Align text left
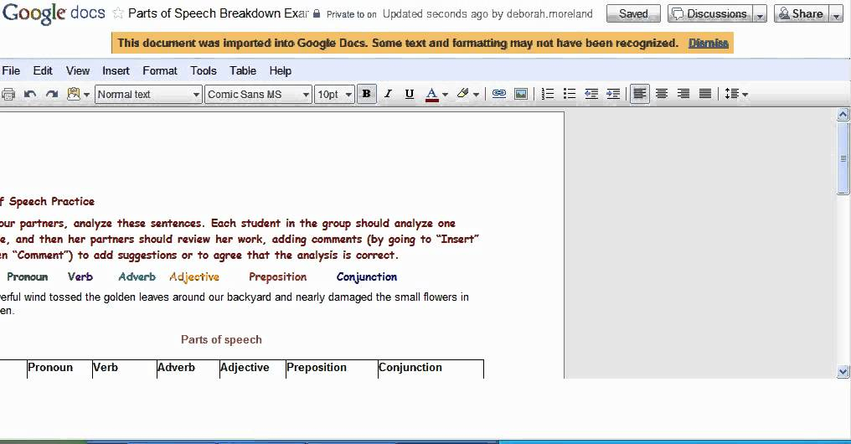This screenshot has height=444, width=851. (640, 94)
